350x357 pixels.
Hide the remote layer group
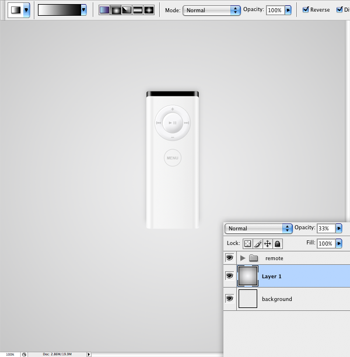pos(229,258)
